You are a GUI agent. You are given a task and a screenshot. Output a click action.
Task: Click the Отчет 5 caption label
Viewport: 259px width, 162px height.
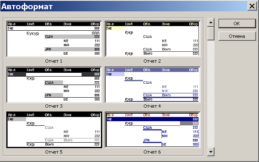point(54,152)
